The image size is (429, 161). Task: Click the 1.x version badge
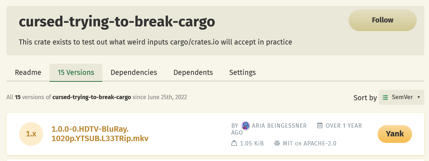31,134
